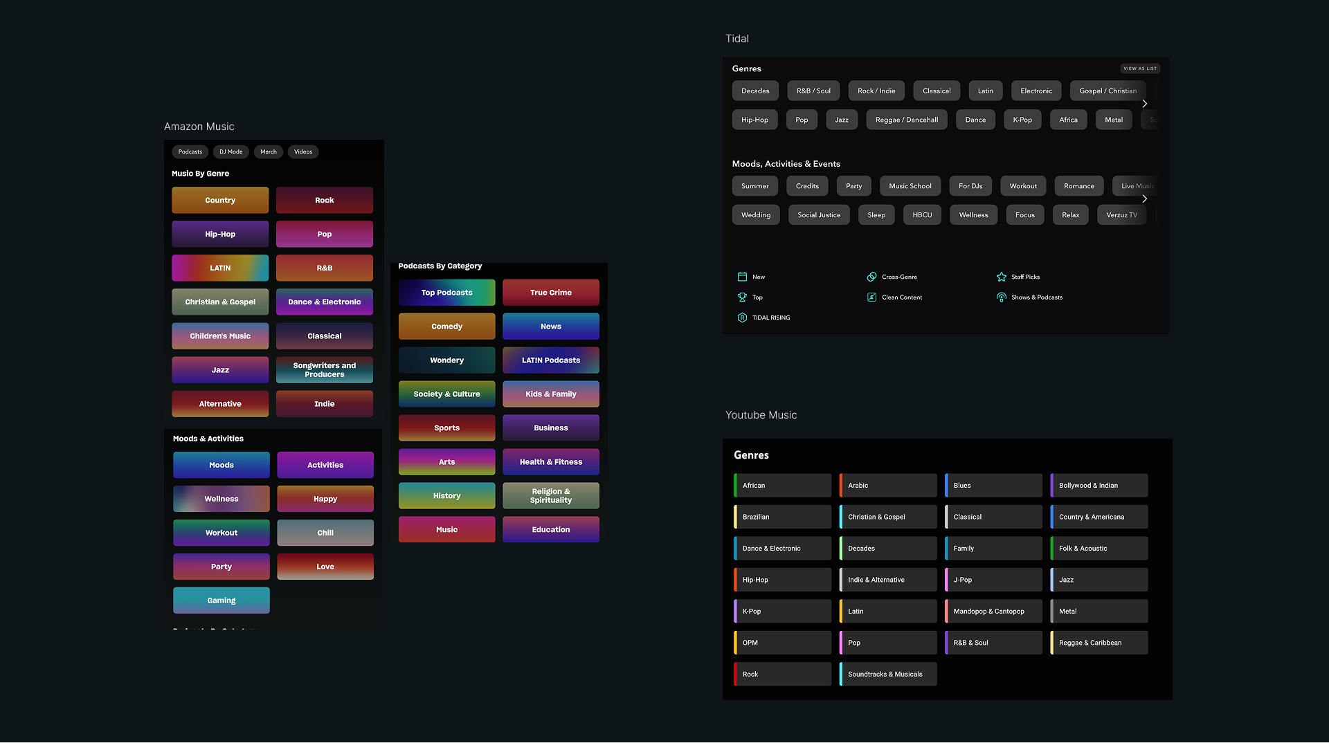Click the Shows & Podcasts broadcast icon
Screen dimensions: 1329x743
point(1001,297)
